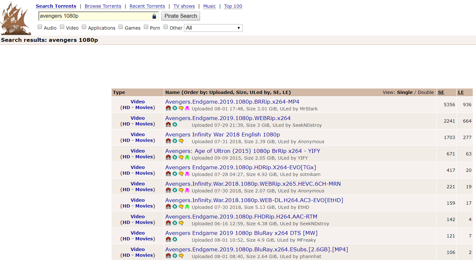Open Avengers.Endgame.2019.1080p.FHDRip.H264.AAC-RTM link
This screenshot has height=260, width=476.
tap(241, 217)
